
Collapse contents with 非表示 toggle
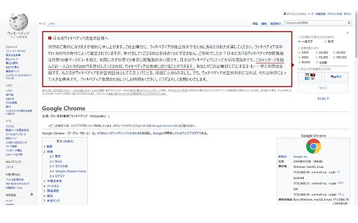tap(68, 141)
